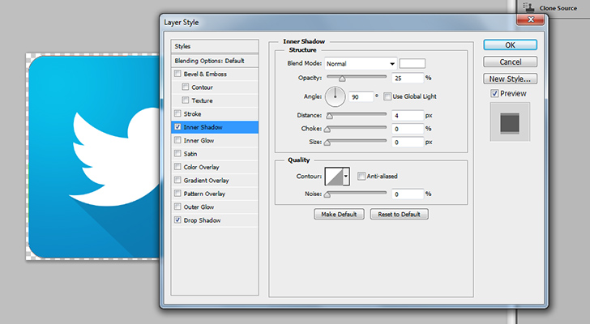The height and width of the screenshot is (324, 590).
Task: Expand the Contour picker dropdown arrow
Action: coord(346,176)
